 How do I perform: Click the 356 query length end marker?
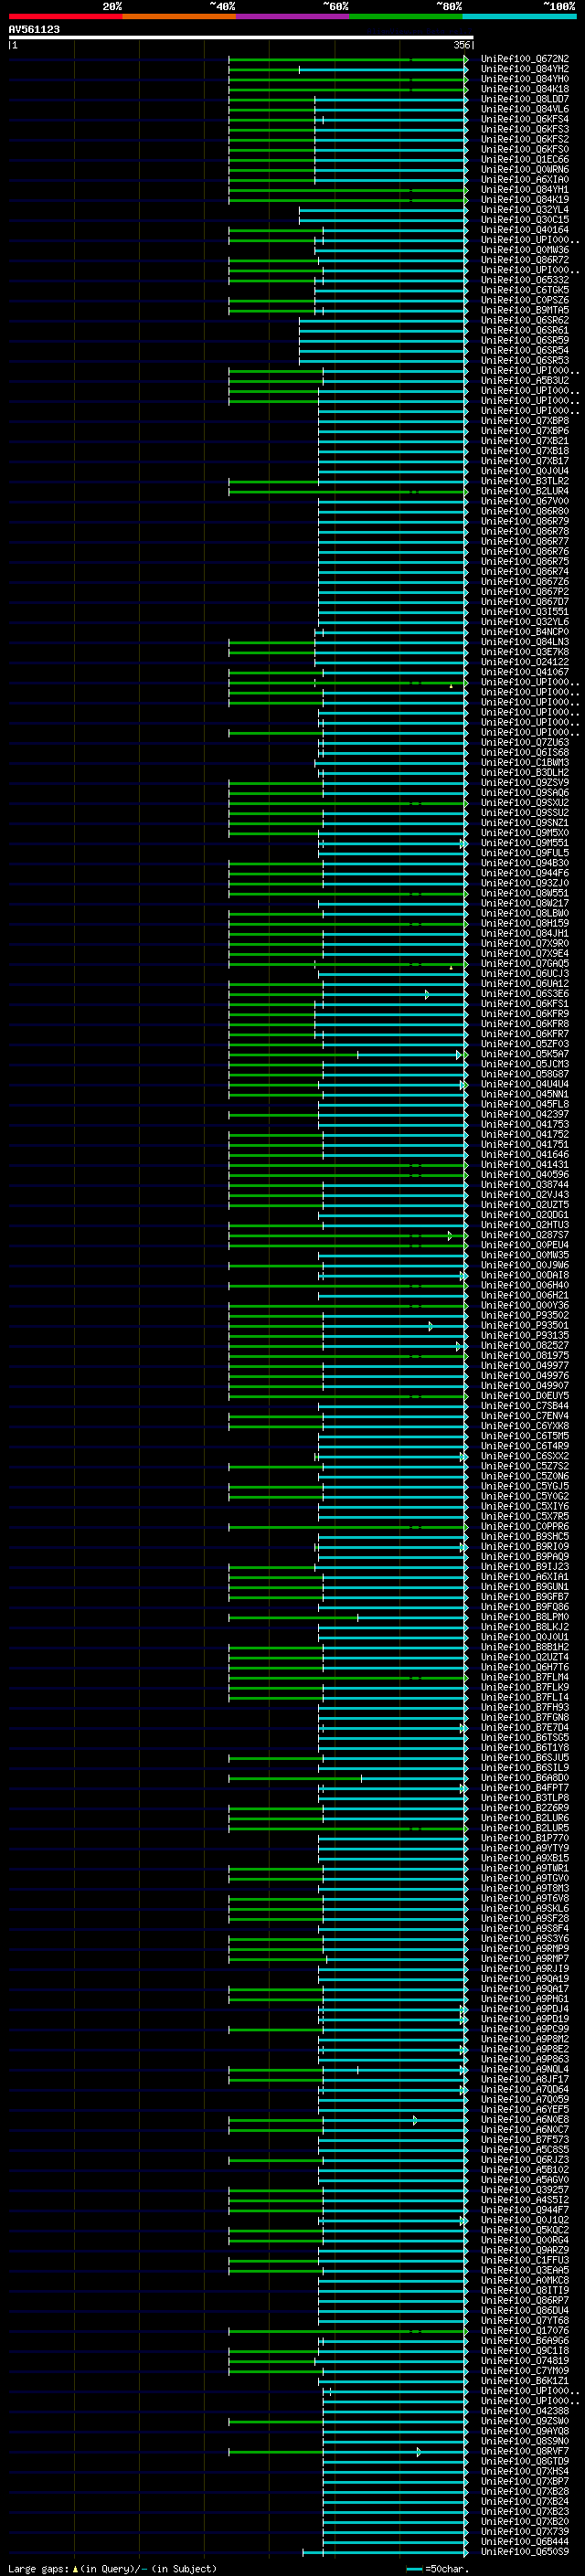(462, 45)
